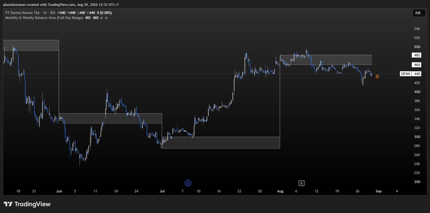Click the 240 price scale value
Image resolution: width=430 pixels, height=213 pixels.
pos(417,164)
